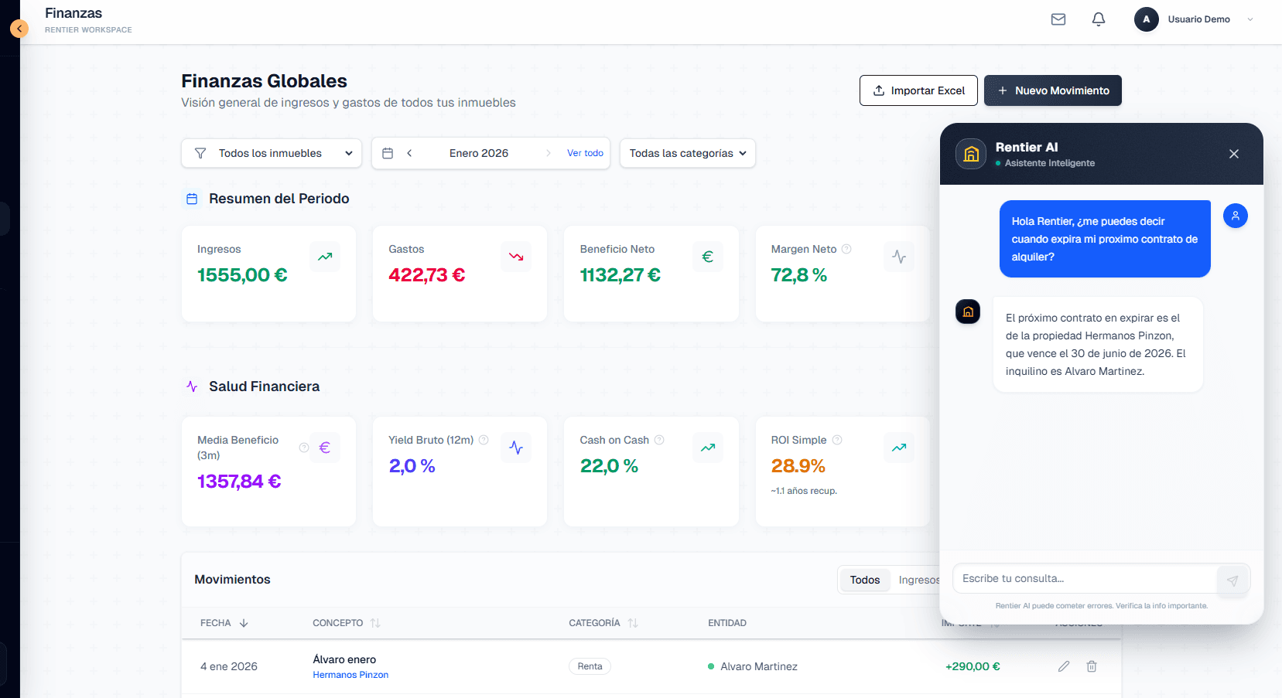Advance to the next month arrow
This screenshot has width=1282, height=698.
549,153
